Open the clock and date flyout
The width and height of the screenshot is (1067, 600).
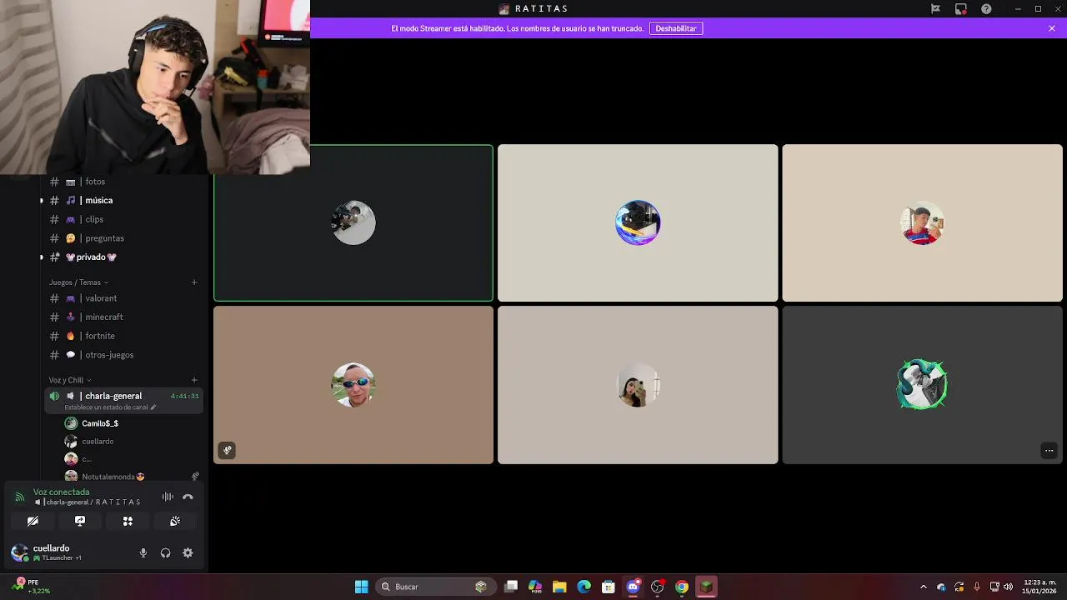click(1039, 587)
